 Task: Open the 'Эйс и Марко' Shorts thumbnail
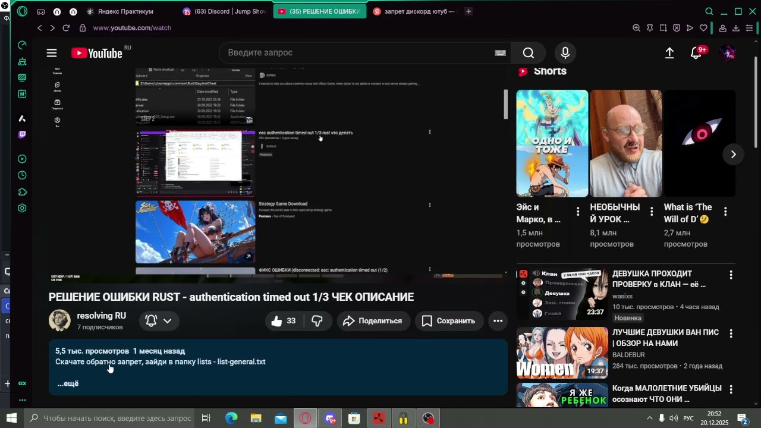tap(552, 143)
